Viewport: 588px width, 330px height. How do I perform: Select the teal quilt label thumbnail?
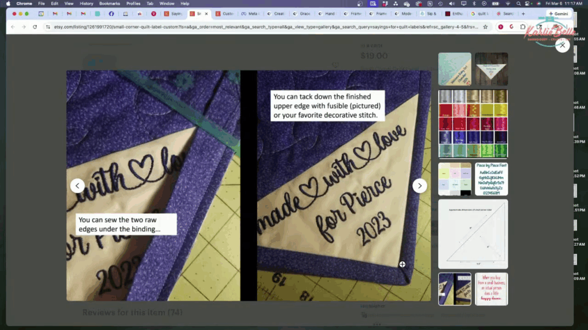tap(455, 69)
